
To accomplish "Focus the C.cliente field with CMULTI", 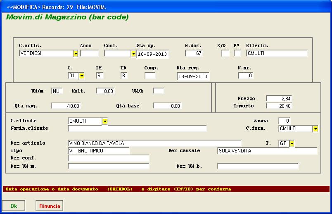I will pos(85,121).
